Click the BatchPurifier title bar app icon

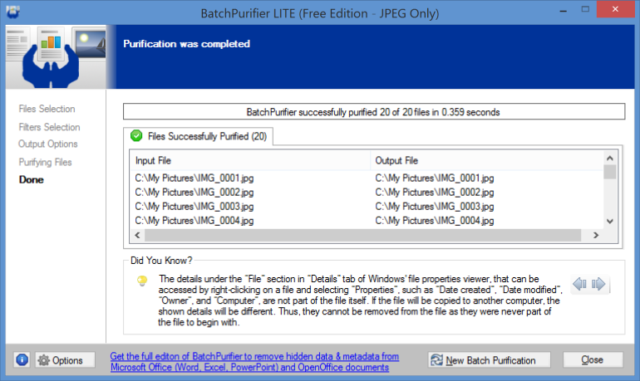point(12,12)
